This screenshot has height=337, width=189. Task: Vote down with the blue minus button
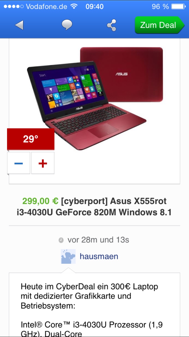coord(19,163)
